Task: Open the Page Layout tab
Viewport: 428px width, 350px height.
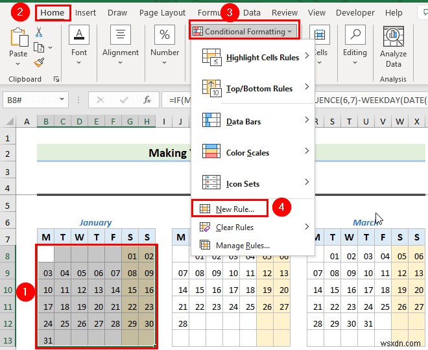Action: point(162,13)
